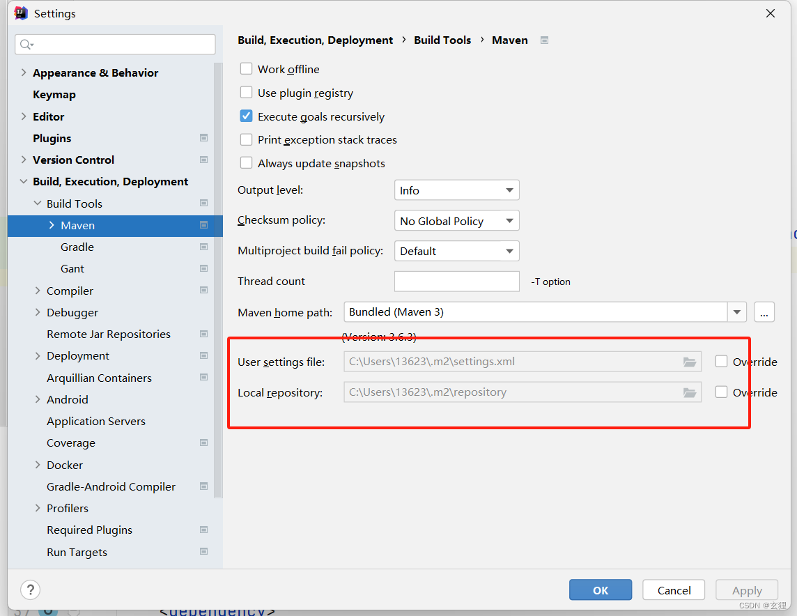Click the project-level icon beside Arquillian Containers
Image resolution: width=797 pixels, height=616 pixels.
point(204,377)
